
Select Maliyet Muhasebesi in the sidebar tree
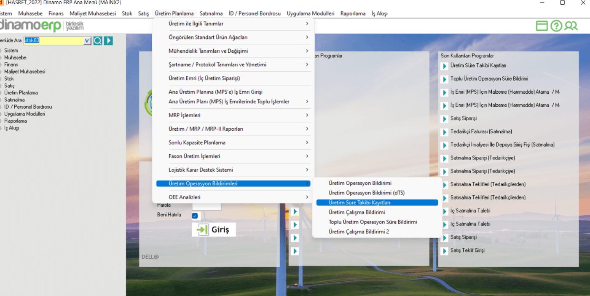(x=25, y=72)
